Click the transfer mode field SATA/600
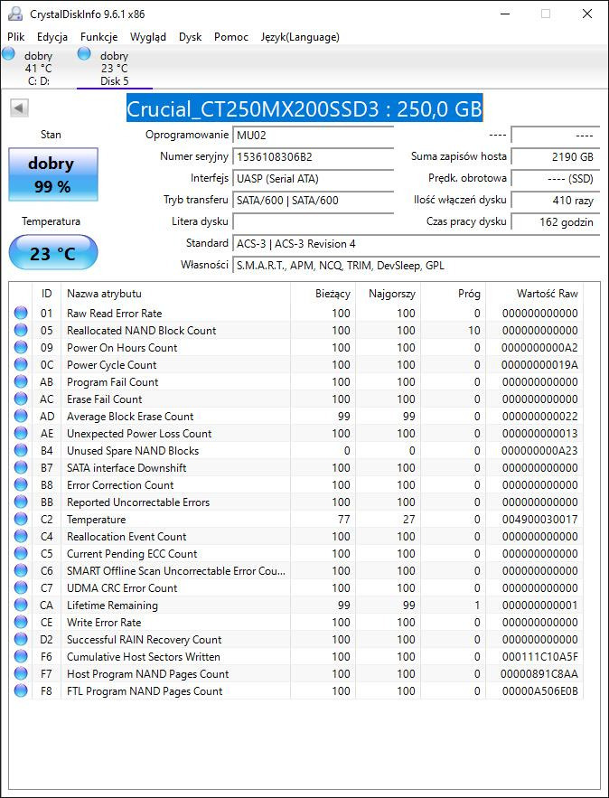Screen dimensions: 609x798 pos(314,201)
